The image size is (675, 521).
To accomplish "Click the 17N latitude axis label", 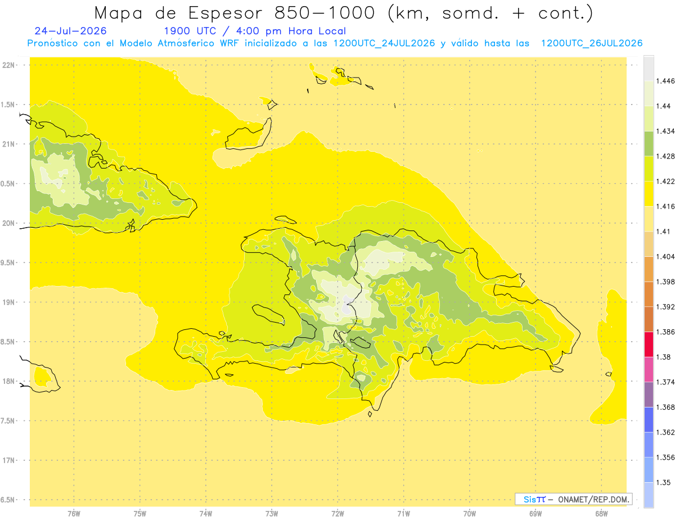I will click(9, 460).
